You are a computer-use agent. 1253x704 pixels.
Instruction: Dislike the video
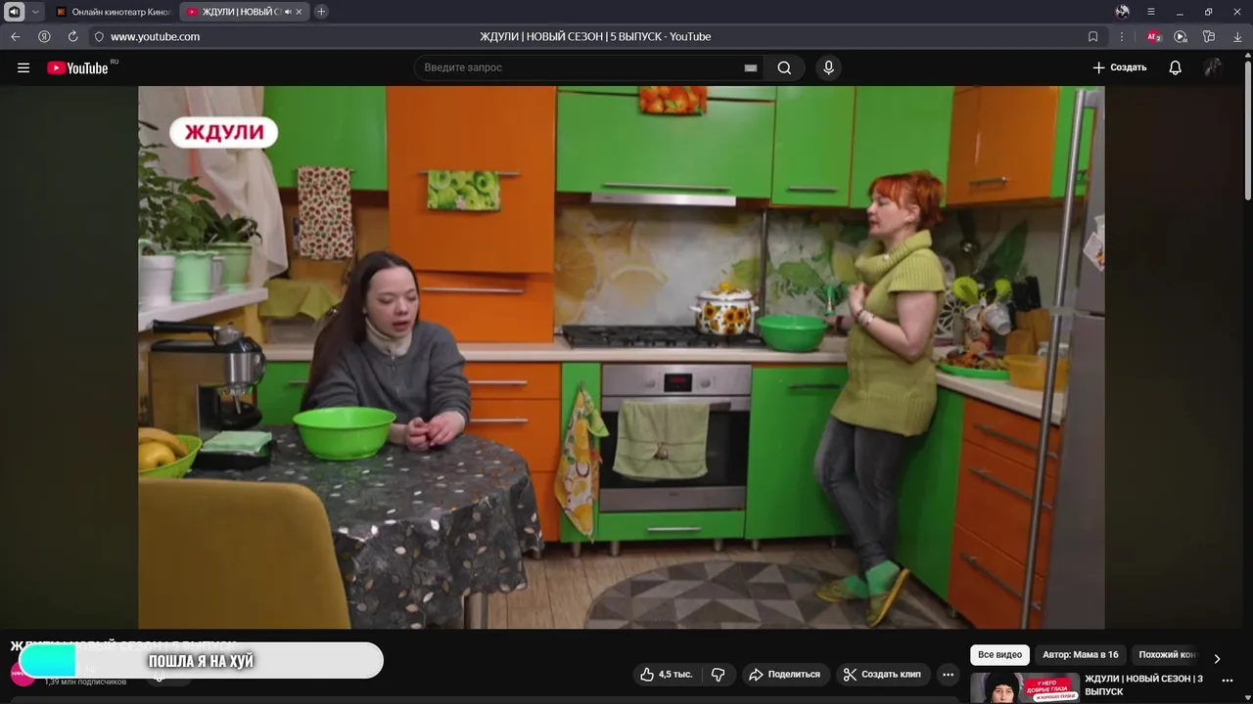719,675
